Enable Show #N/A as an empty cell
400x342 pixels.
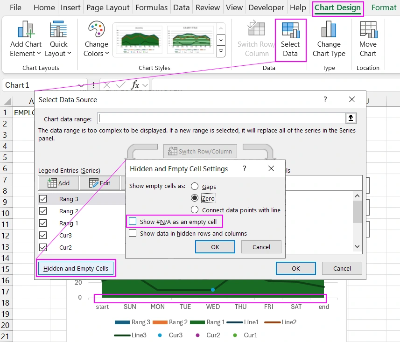tap(133, 222)
